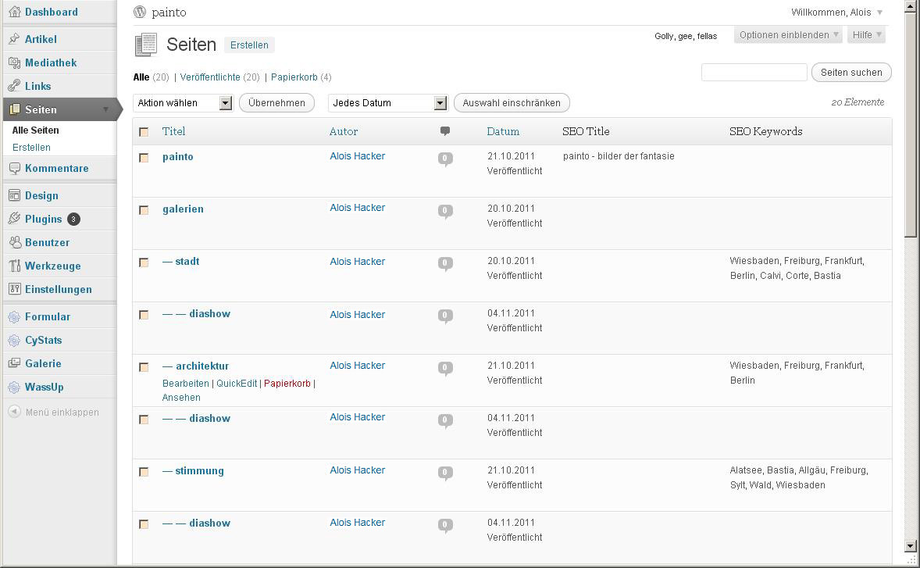This screenshot has height=568, width=920.
Task: Click Erstellen button next to Seiten heading
Action: tap(249, 45)
